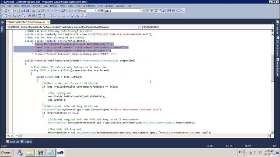Image resolution: width=280 pixels, height=157 pixels.
Task: Click the Uncomment selected lines icon
Action: coord(44,16)
